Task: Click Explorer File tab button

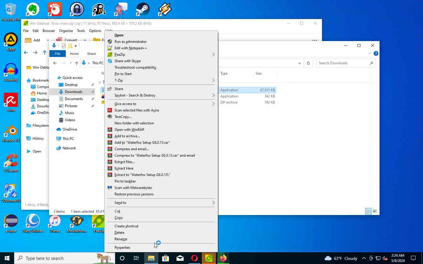Action: click(x=58, y=54)
